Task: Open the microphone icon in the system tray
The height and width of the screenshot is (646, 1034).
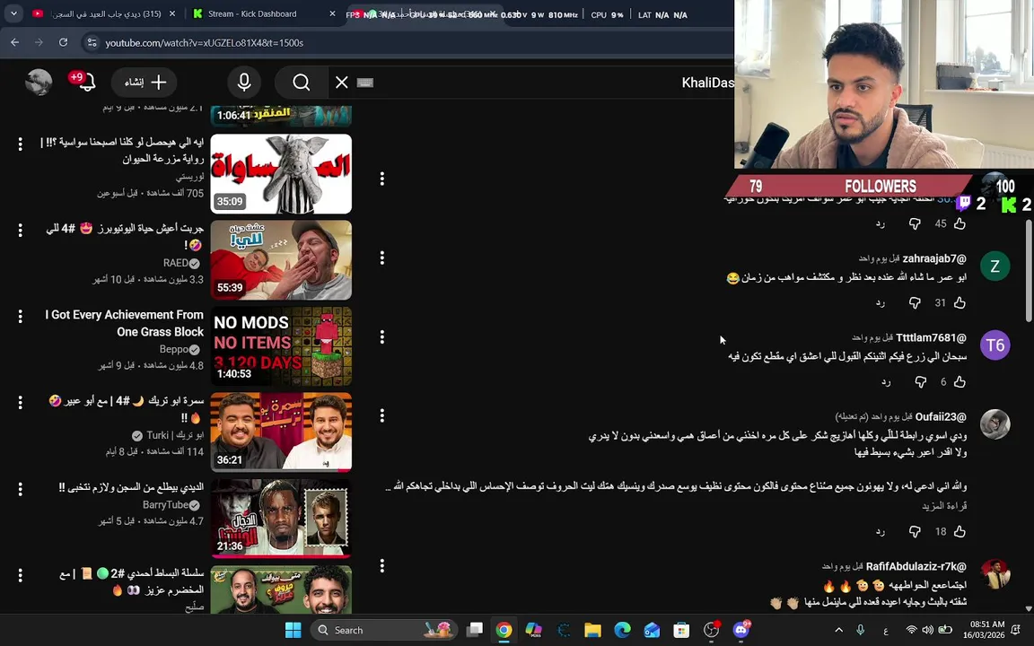Action: click(860, 630)
